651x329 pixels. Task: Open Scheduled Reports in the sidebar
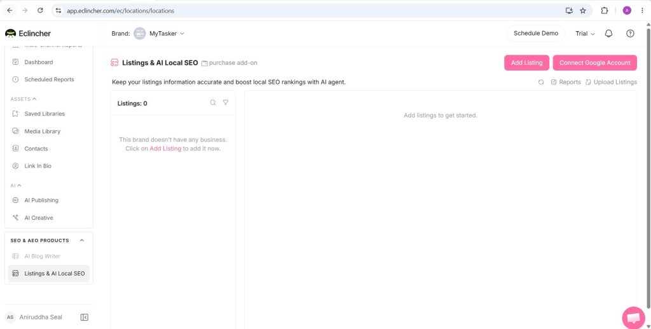pyautogui.click(x=49, y=79)
